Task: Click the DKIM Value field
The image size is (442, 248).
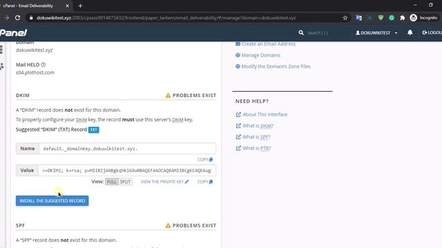Action: pos(127,170)
